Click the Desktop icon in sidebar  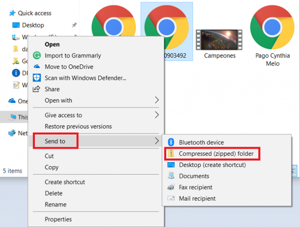[x=16, y=25]
